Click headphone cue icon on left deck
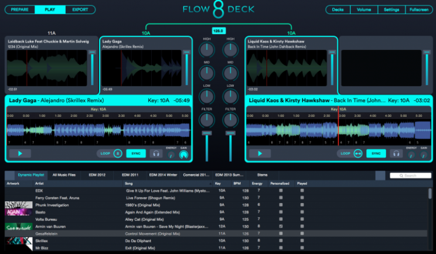The image size is (436, 254). pyautogui.click(x=156, y=154)
